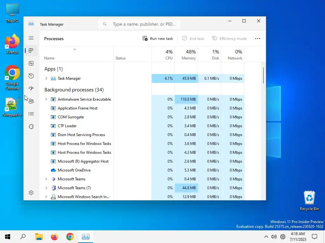Click the 118.8 MB memory cell
This screenshot has height=243, width=325.
tap(186, 99)
